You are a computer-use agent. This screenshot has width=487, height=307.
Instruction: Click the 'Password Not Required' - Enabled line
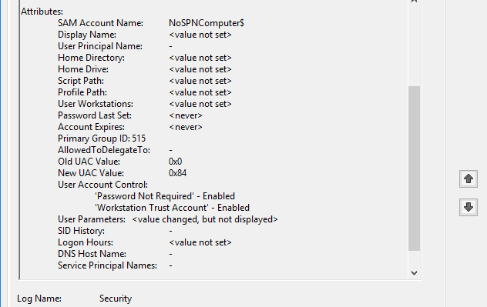(x=165, y=196)
